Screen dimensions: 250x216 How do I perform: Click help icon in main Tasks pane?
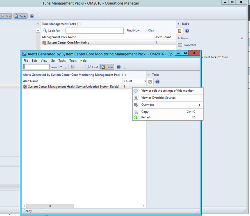click(x=187, y=31)
